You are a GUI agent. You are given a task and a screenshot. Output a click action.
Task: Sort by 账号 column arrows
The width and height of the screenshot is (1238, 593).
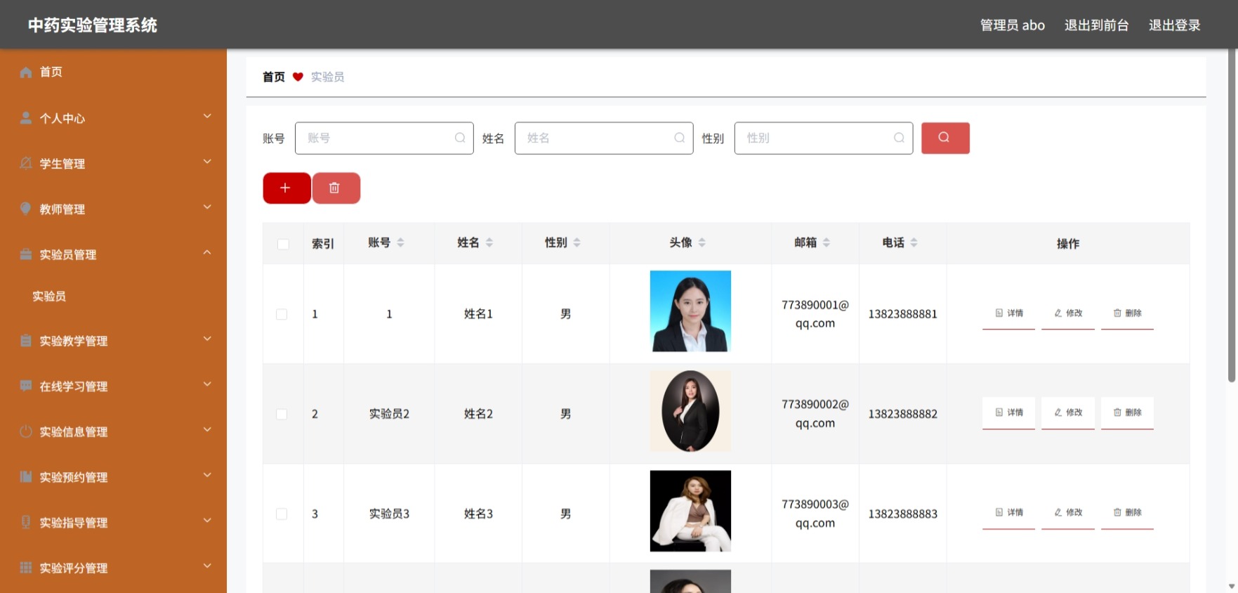click(x=400, y=242)
